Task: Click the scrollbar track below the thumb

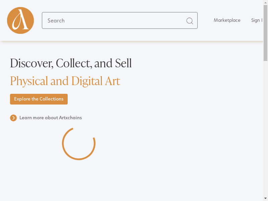Action: point(265,134)
